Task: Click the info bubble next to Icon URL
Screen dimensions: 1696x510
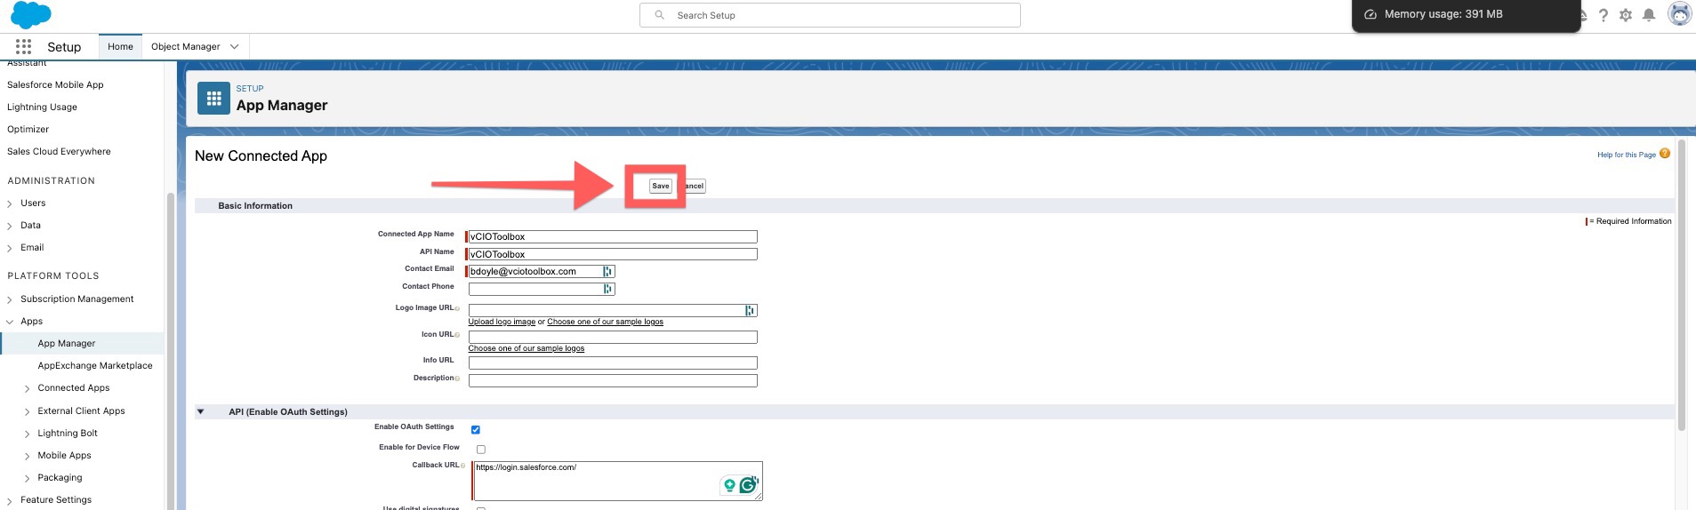Action: coord(457,336)
